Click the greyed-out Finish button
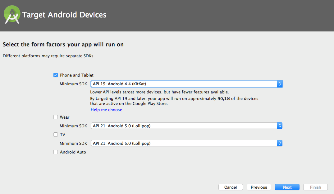This screenshot has width=334, height=194. pos(315,187)
